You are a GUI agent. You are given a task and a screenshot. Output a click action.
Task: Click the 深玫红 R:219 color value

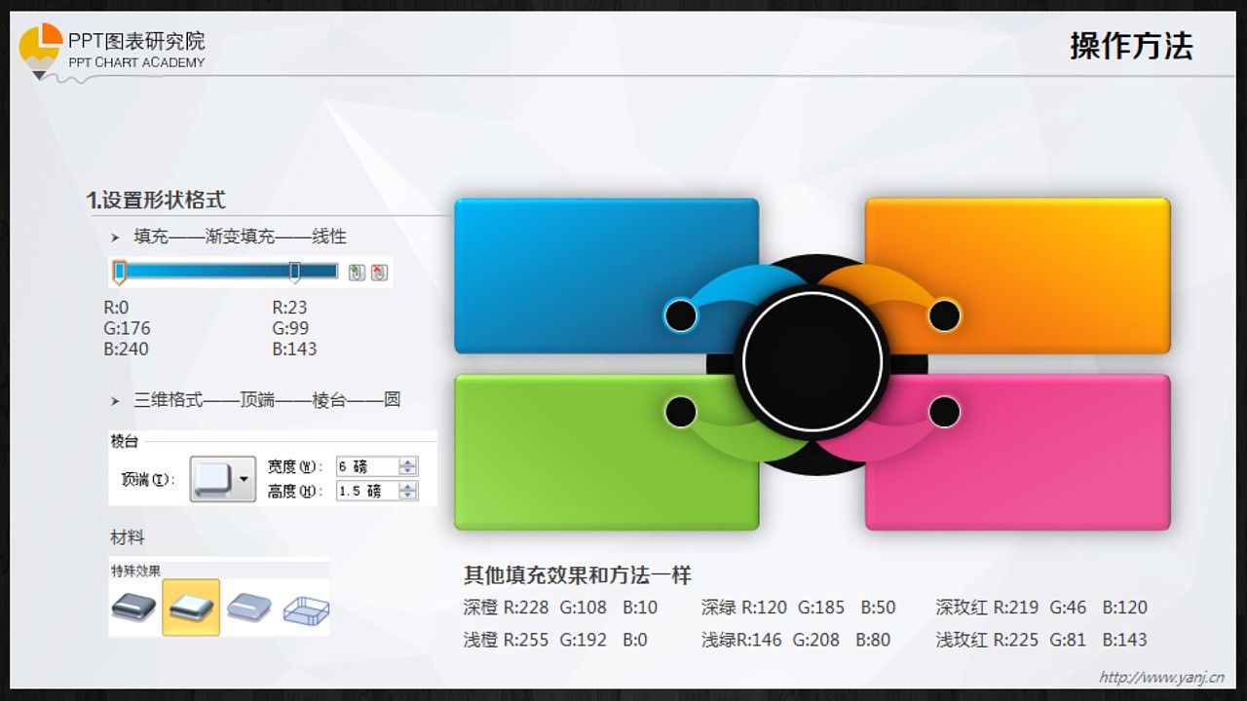(x=987, y=608)
